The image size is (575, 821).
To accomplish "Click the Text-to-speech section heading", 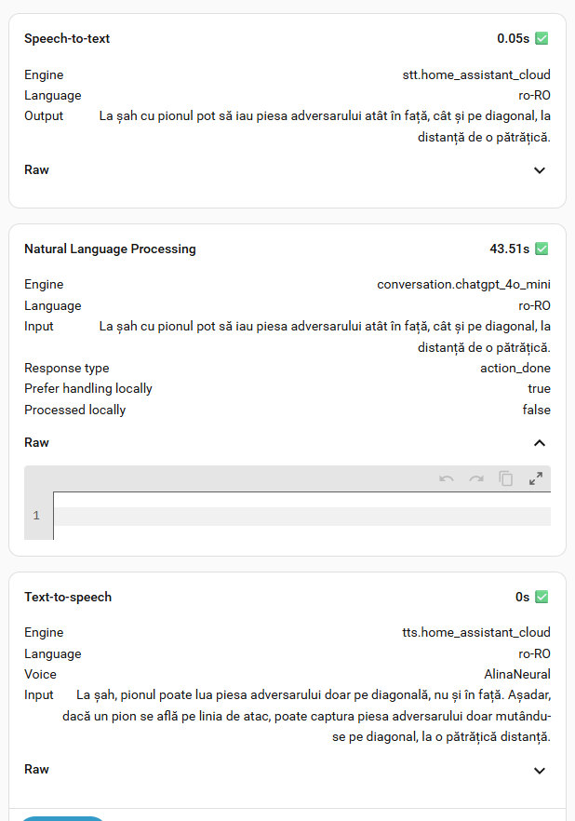I will pos(68,598).
